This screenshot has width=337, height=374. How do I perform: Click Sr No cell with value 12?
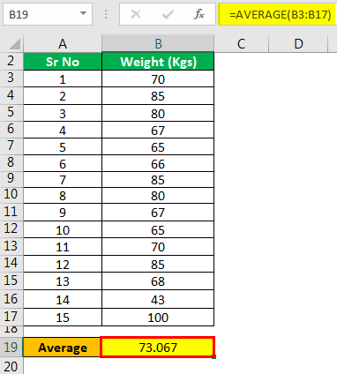(63, 264)
